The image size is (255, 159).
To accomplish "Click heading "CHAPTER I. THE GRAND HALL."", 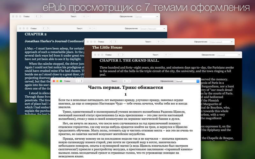I will pyautogui.click(x=129, y=60).
